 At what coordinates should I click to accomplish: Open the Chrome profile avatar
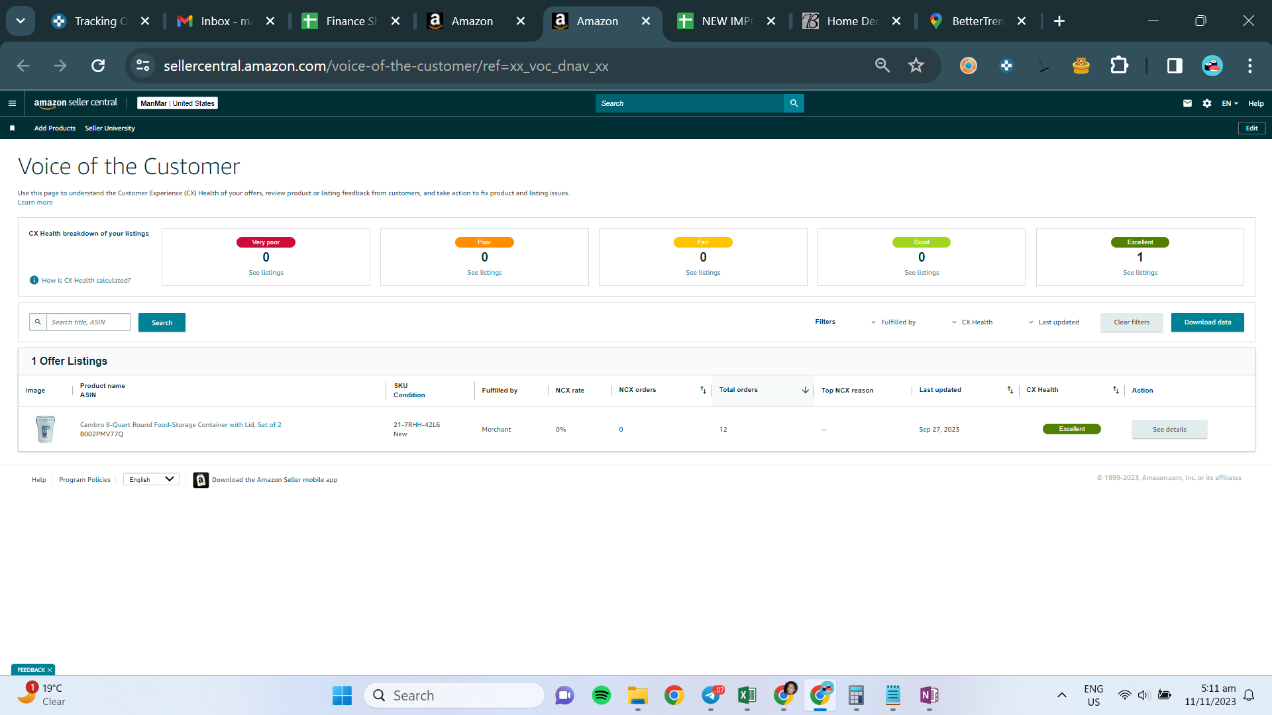click(x=1212, y=66)
